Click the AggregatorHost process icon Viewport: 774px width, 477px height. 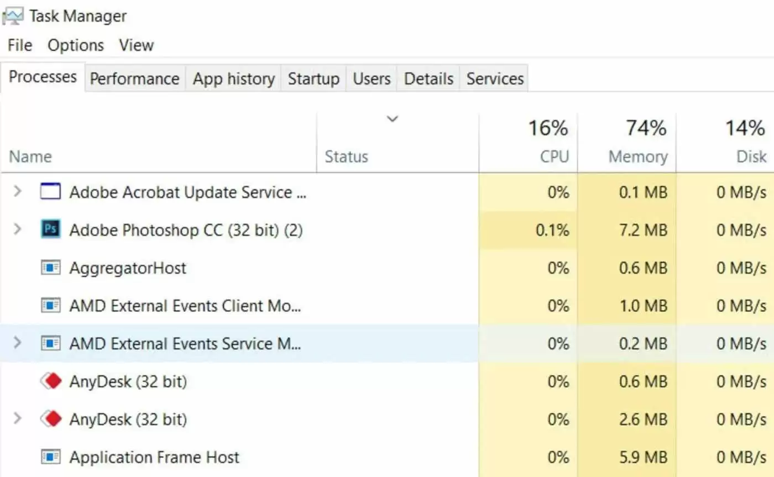point(50,268)
